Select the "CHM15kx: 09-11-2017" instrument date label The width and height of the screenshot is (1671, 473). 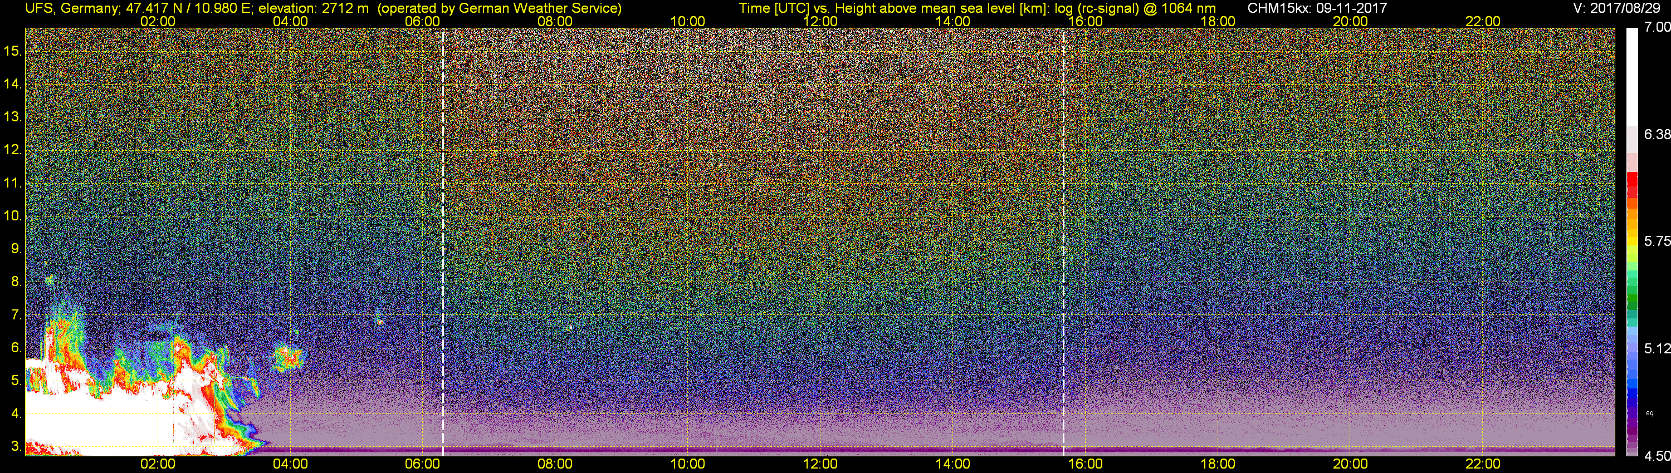pos(1317,8)
